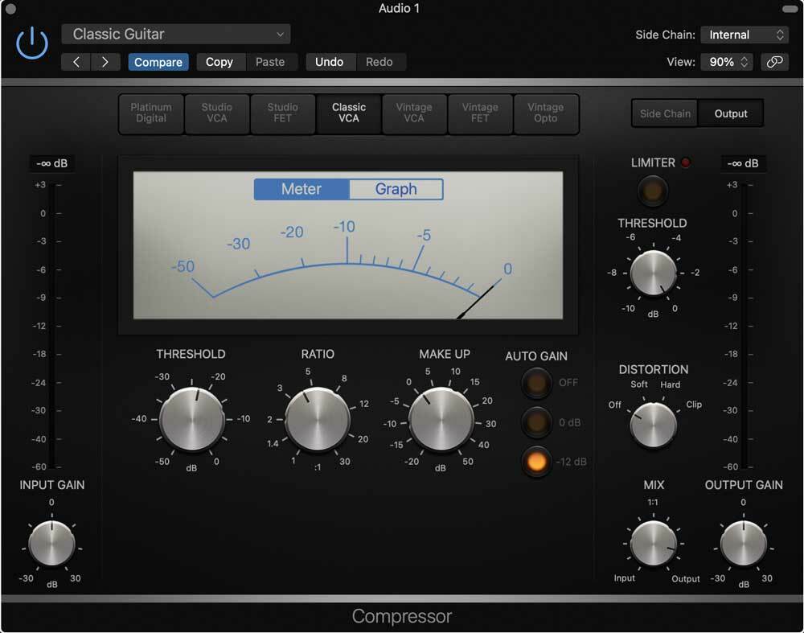Change the View 90% size dropdown

pyautogui.click(x=727, y=62)
